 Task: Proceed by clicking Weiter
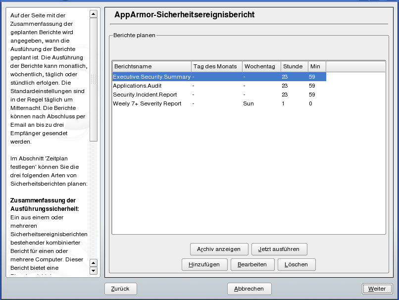[x=377, y=289]
